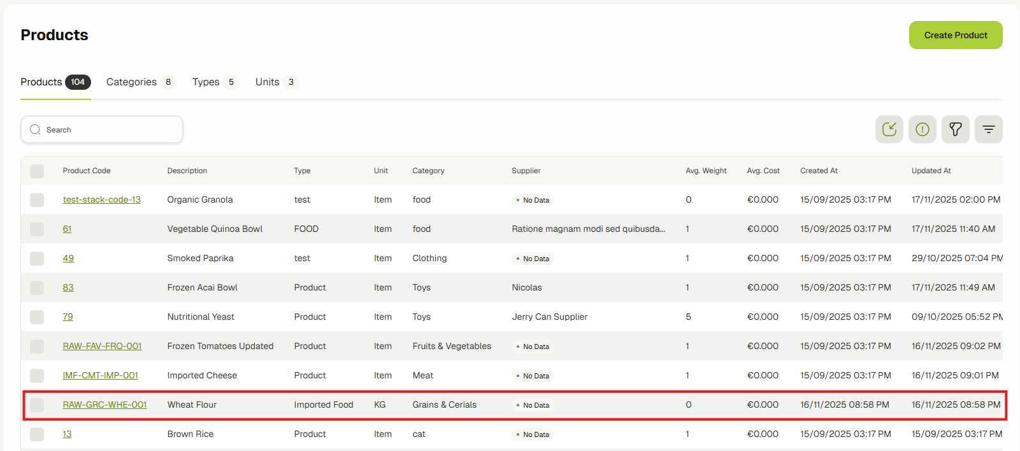
Task: Go to the Units tab
Action: click(x=268, y=82)
